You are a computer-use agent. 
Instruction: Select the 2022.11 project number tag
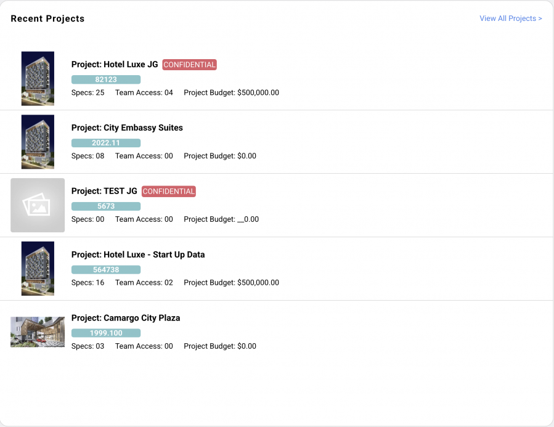[x=106, y=143]
